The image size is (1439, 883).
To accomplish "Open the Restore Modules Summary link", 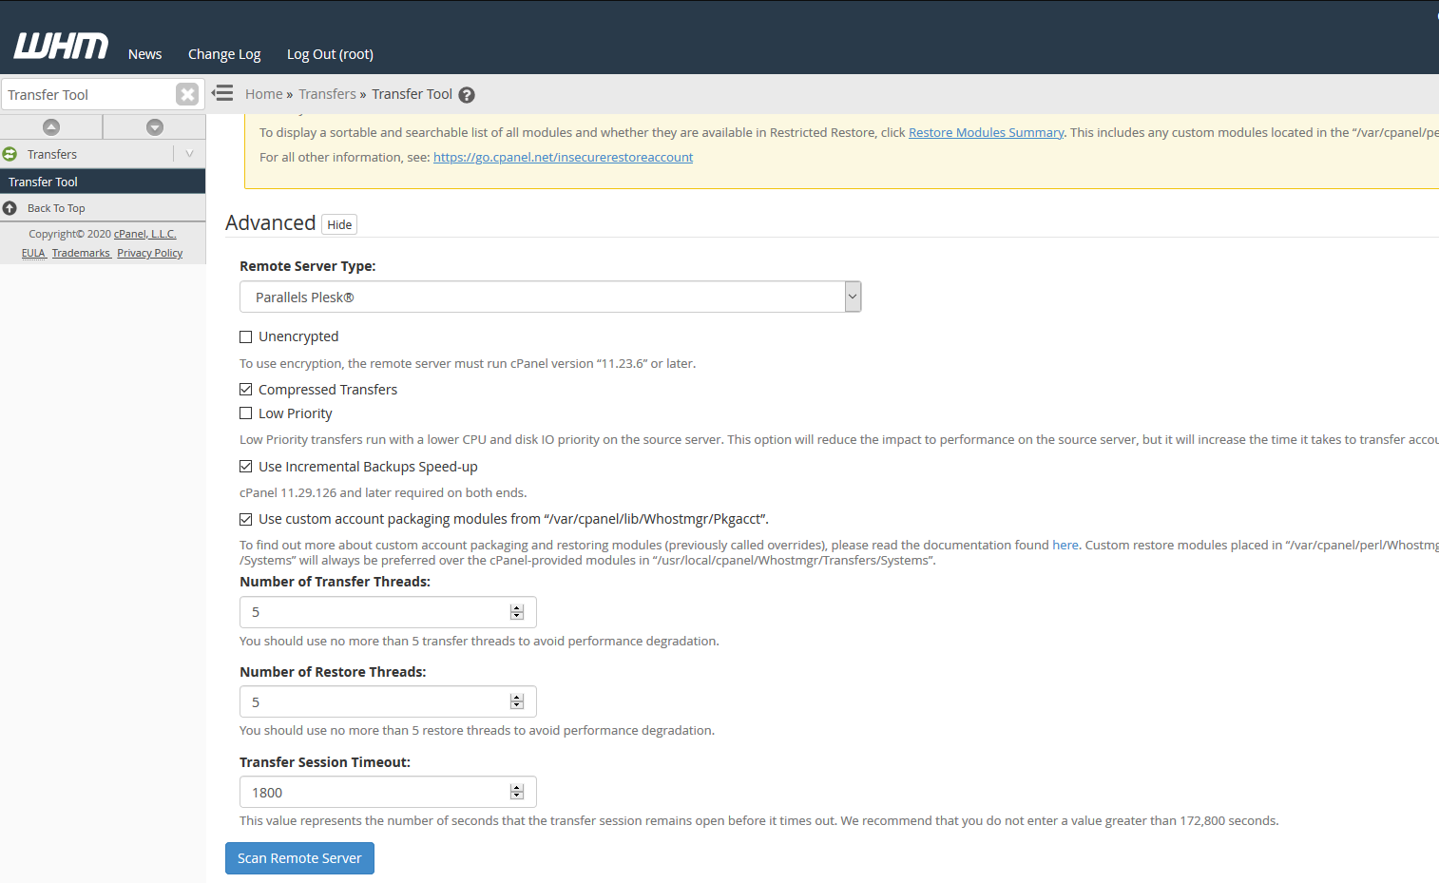I will pyautogui.click(x=986, y=132).
